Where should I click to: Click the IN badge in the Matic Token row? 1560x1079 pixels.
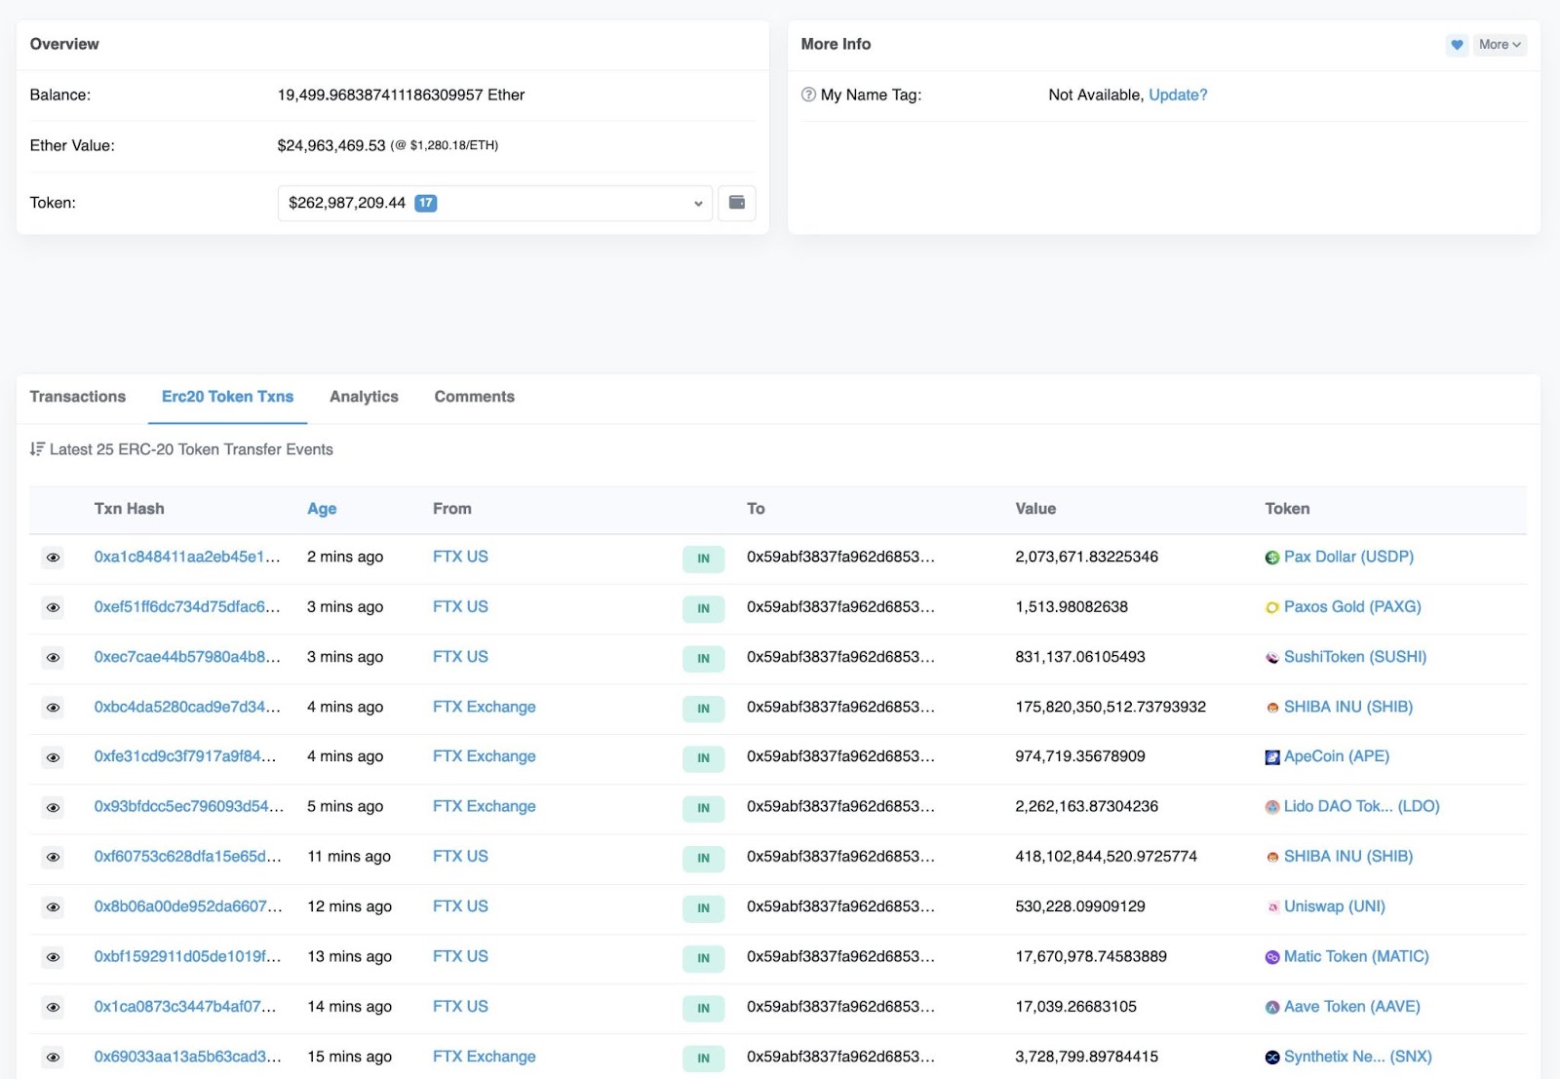(703, 958)
